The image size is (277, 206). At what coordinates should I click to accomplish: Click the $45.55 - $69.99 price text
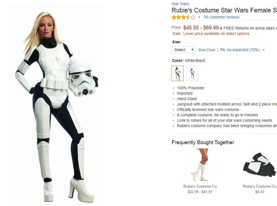(x=201, y=28)
